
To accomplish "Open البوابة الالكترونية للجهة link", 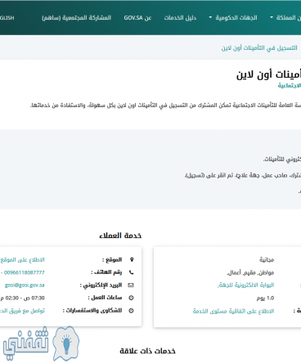I will coord(245,285).
